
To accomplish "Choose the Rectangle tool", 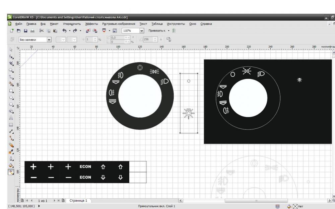I will (x=11, y=91).
